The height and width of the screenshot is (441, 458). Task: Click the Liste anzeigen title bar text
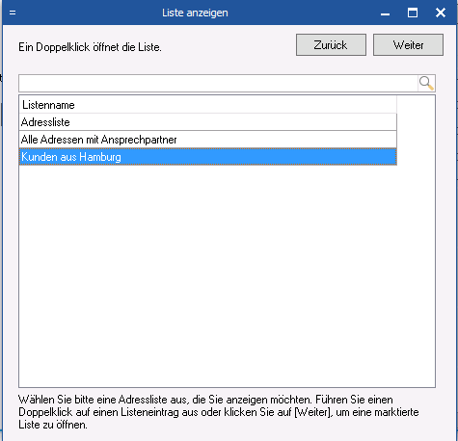pyautogui.click(x=195, y=13)
